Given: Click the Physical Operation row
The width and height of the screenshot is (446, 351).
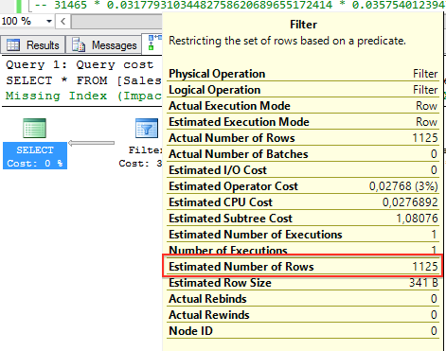Looking at the screenshot, I should click(x=303, y=74).
